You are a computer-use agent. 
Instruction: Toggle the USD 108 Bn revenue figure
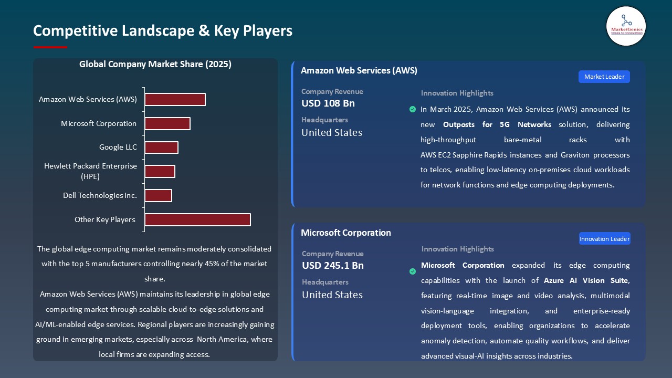[x=328, y=103]
